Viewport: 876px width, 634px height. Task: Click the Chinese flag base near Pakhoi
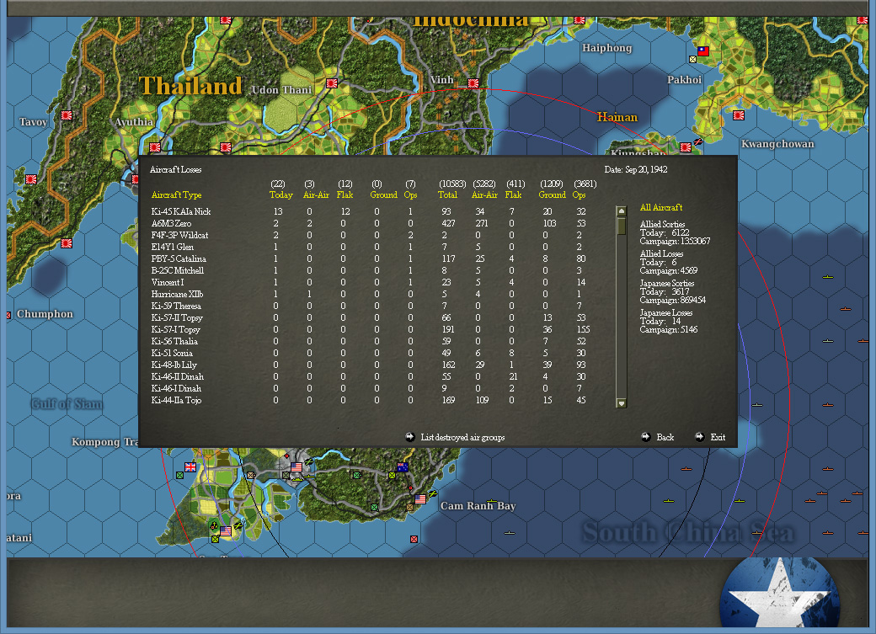702,51
